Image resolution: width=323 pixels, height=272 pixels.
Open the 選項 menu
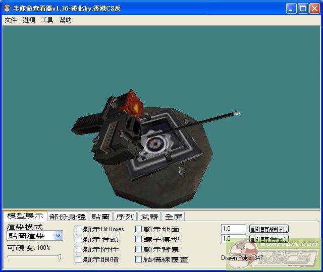tap(29, 20)
